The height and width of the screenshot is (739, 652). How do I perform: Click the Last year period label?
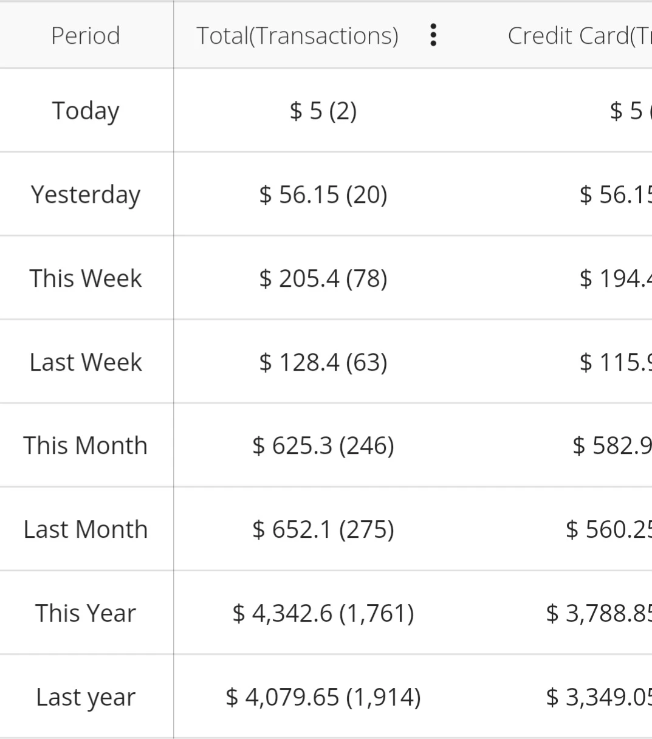tap(86, 697)
